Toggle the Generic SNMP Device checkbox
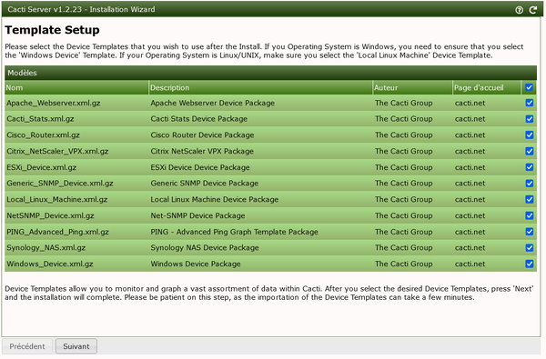The width and height of the screenshot is (546, 359). click(530, 184)
